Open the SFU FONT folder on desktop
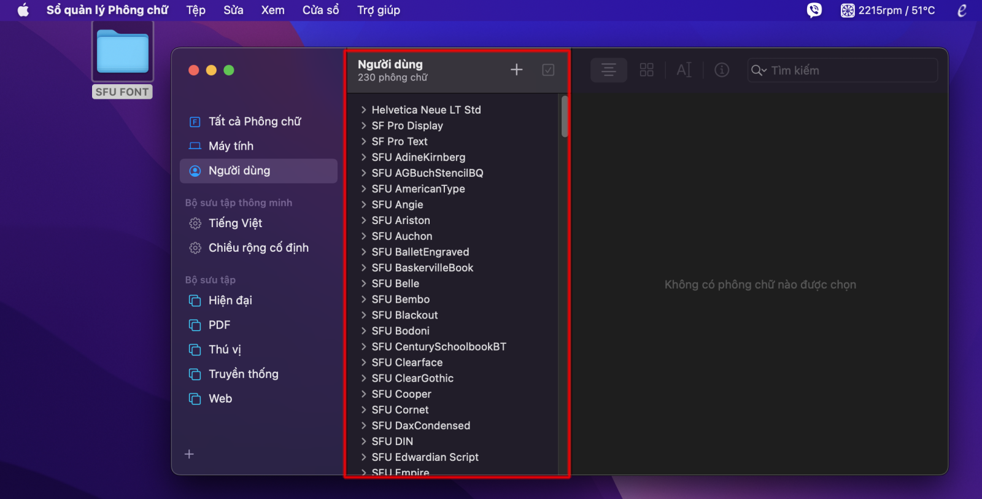 pos(123,60)
